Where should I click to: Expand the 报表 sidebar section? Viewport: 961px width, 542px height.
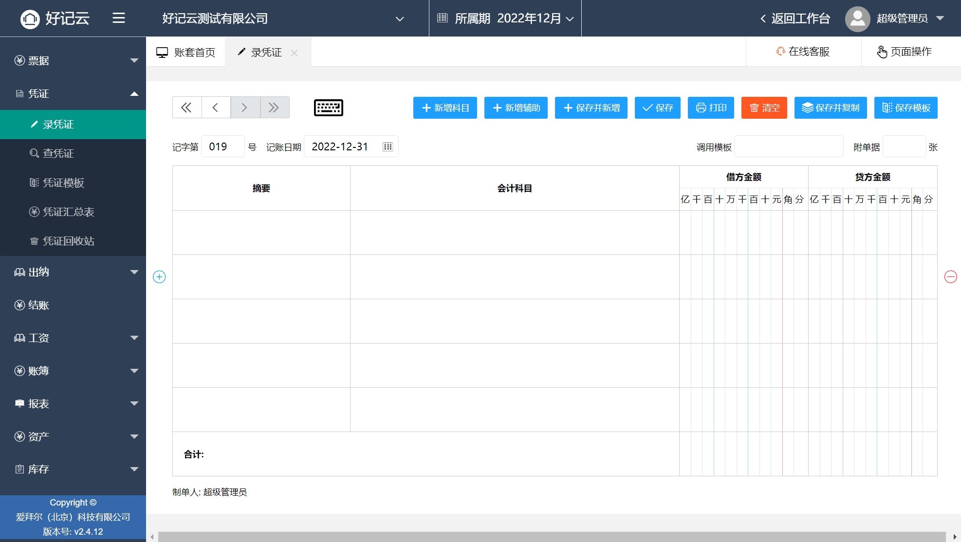pos(73,403)
